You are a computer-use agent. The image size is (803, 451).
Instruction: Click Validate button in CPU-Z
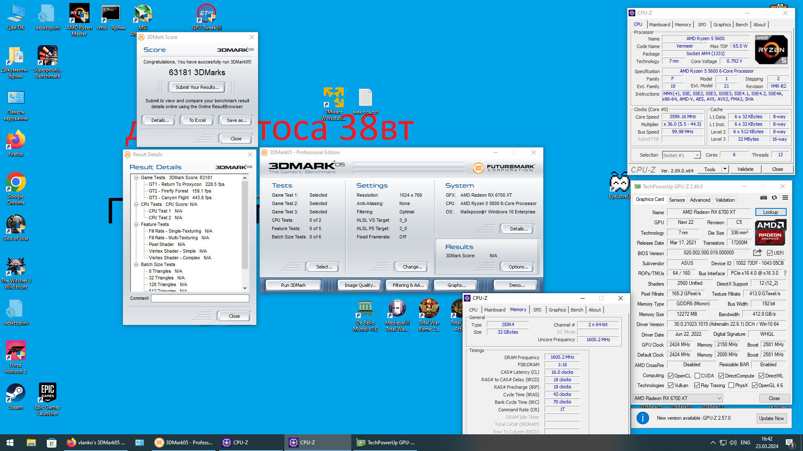pyautogui.click(x=745, y=169)
